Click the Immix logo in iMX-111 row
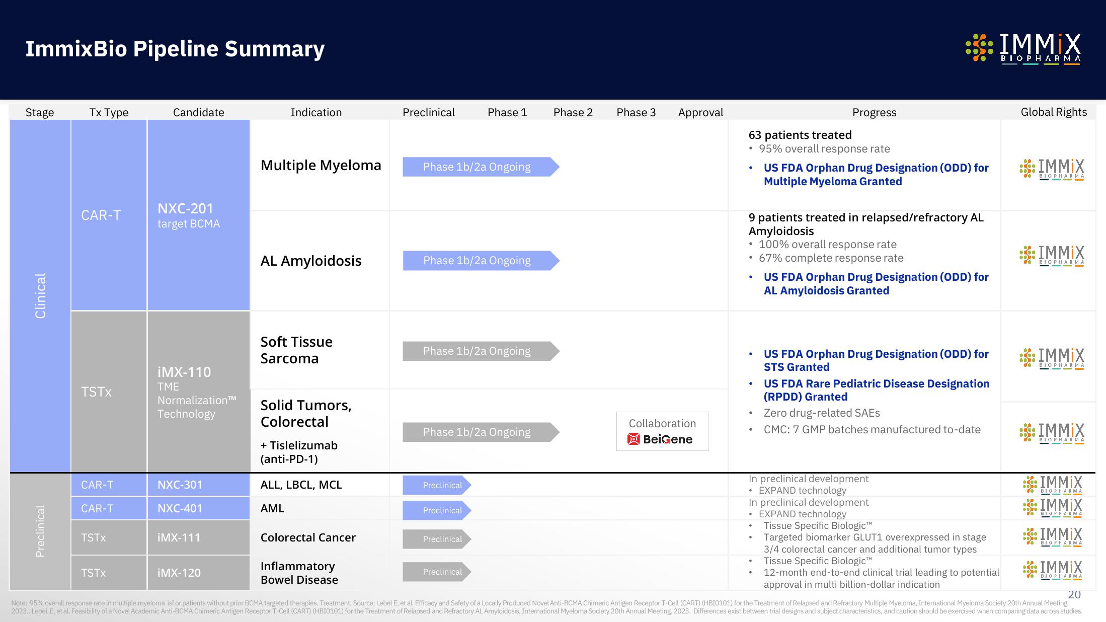 click(1053, 537)
